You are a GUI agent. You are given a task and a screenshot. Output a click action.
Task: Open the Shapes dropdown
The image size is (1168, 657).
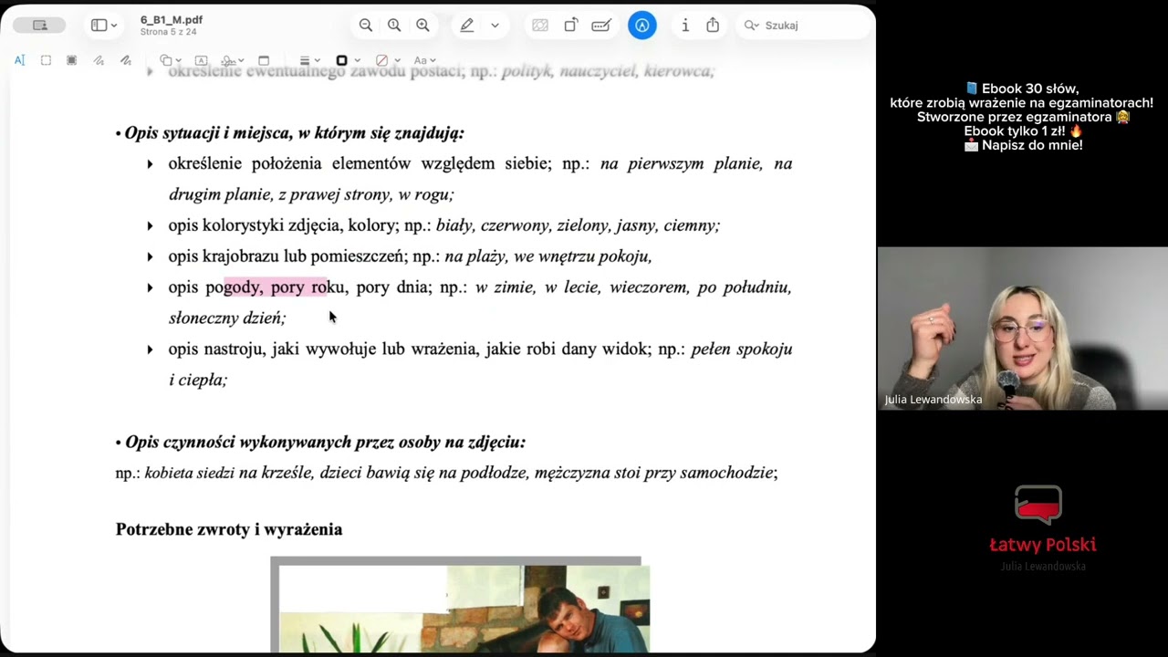pyautogui.click(x=170, y=60)
